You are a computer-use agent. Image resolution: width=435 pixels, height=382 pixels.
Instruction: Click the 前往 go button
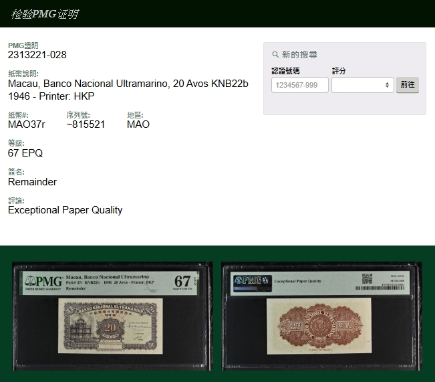(x=408, y=85)
